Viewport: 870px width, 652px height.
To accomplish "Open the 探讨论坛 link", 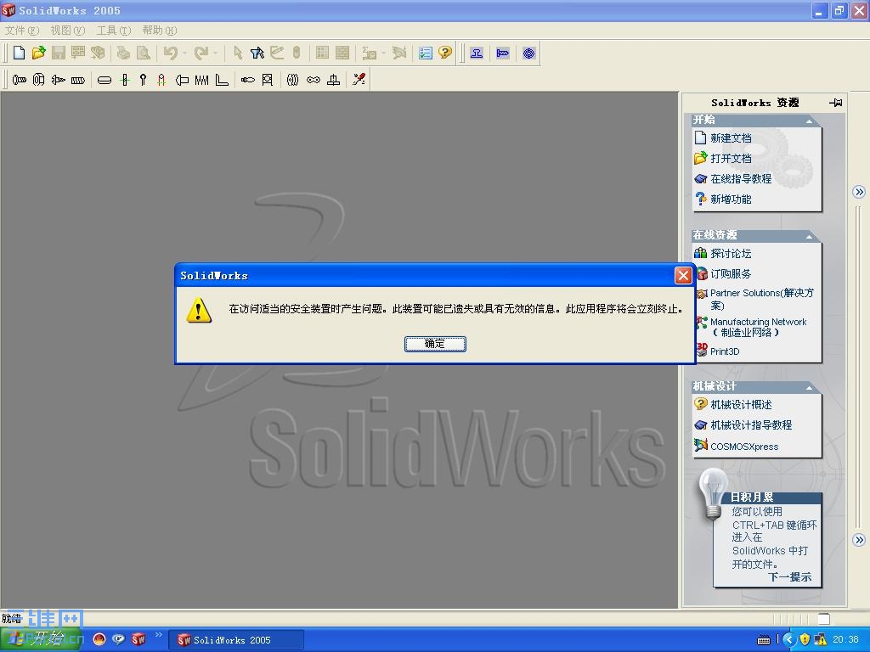I will [x=731, y=253].
